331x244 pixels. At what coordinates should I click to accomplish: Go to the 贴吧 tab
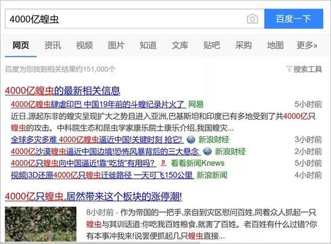pos(211,45)
